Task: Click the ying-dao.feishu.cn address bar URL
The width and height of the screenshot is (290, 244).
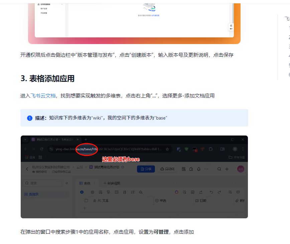Action: point(109,149)
